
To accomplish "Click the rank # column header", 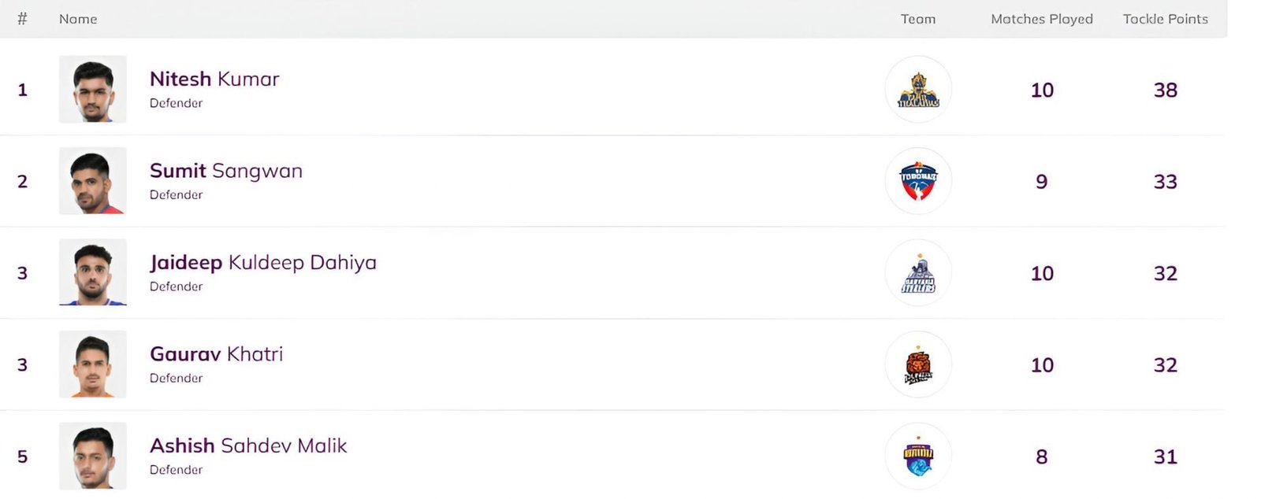I will point(22,19).
